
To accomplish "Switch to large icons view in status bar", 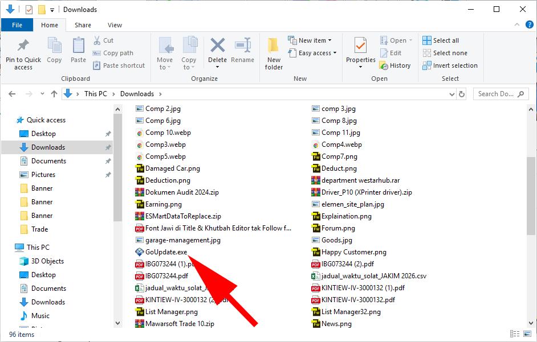I will [527, 335].
